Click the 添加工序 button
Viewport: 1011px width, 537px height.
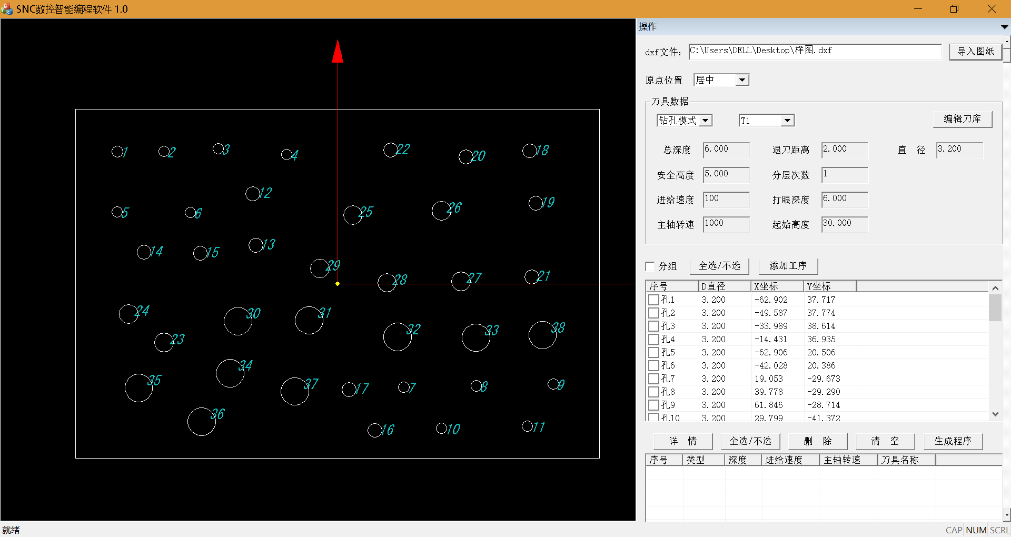point(788,266)
